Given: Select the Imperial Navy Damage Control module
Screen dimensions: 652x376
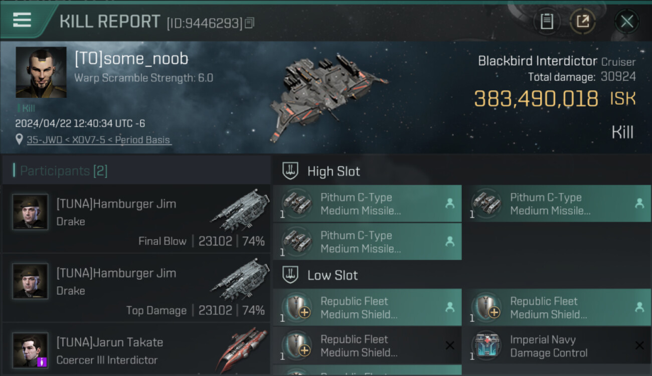Looking at the screenshot, I should tap(549, 346).
